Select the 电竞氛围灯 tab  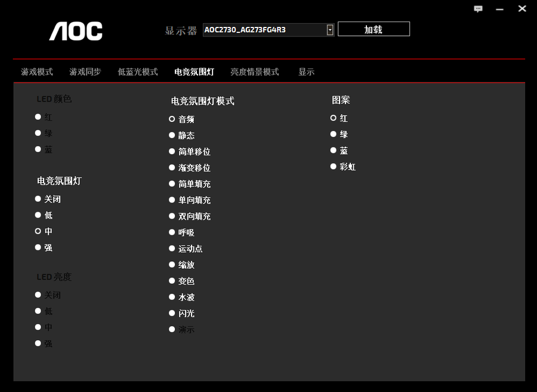coord(194,72)
